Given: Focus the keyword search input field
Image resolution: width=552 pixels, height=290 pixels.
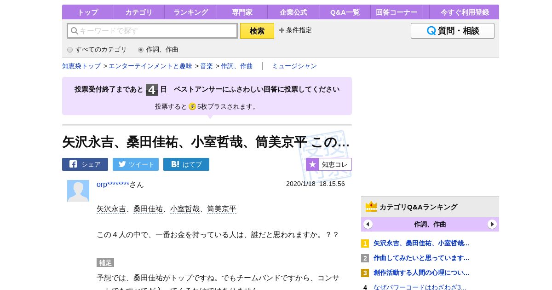Looking at the screenshot, I should (x=152, y=31).
